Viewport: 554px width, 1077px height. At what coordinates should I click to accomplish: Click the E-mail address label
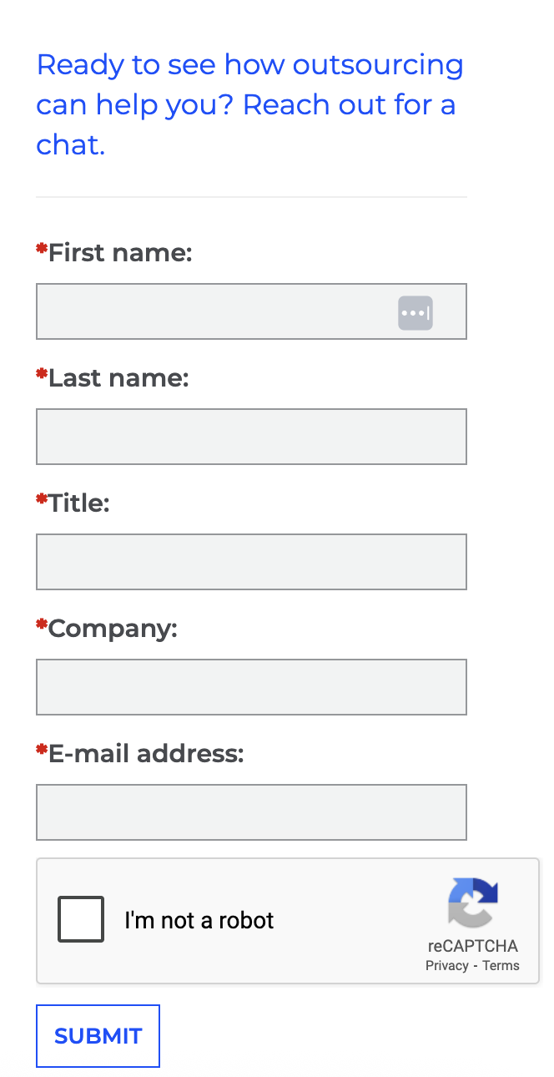[x=146, y=754]
